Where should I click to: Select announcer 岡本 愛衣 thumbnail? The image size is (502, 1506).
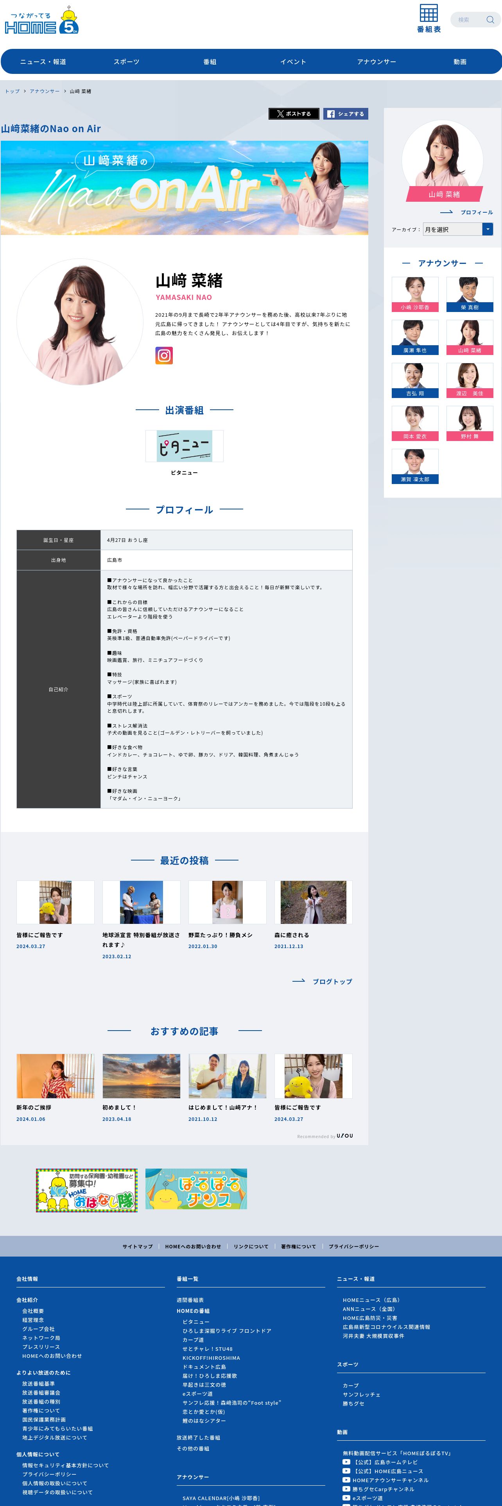415,423
